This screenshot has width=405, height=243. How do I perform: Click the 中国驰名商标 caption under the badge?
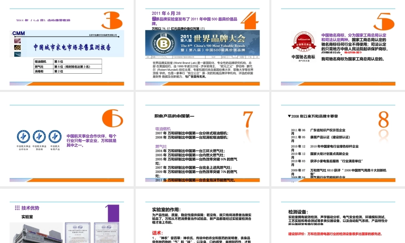point(303,57)
